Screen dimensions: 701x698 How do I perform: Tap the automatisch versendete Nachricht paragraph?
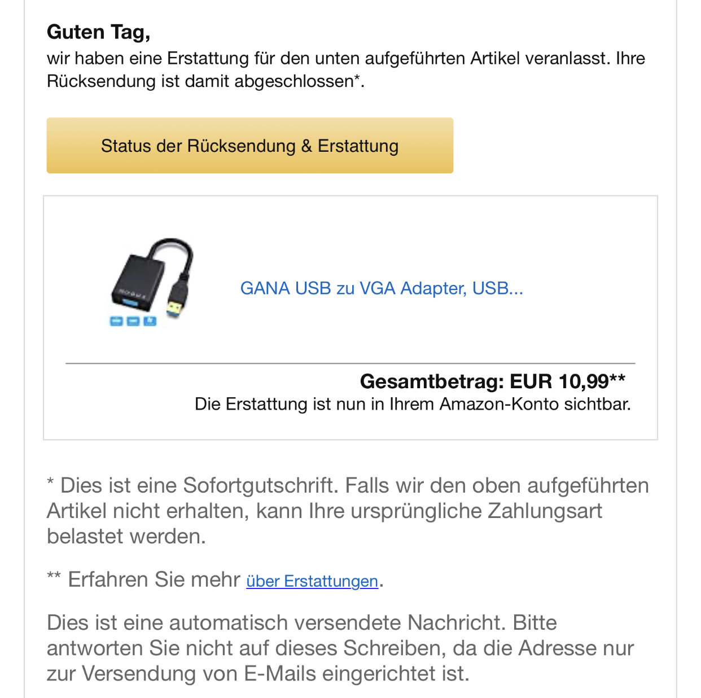point(340,648)
